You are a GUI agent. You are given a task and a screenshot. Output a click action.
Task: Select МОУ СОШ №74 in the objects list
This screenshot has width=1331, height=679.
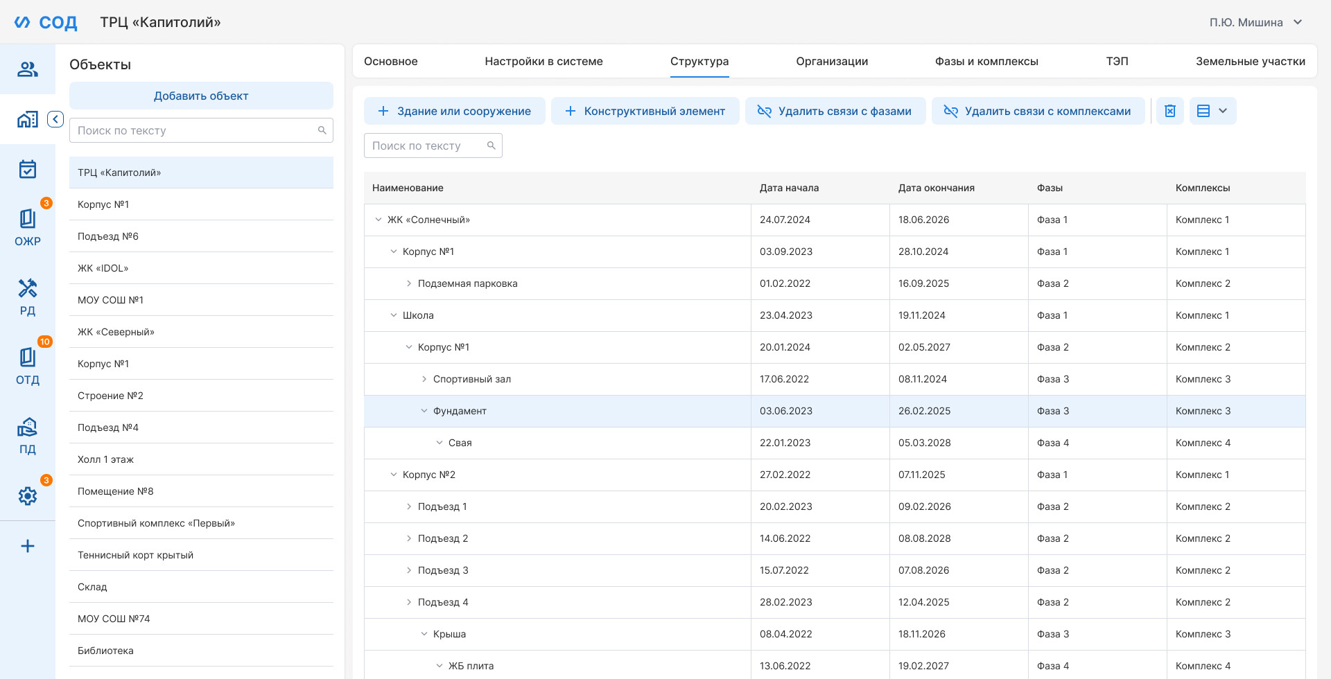point(201,619)
